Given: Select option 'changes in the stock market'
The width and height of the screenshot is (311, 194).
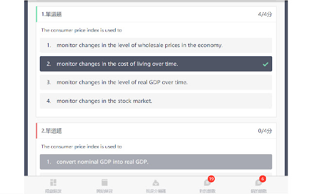Looking at the screenshot, I should (x=104, y=101).
